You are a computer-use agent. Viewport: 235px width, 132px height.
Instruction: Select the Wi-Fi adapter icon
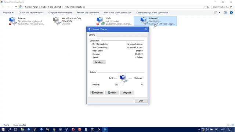click(x=100, y=21)
